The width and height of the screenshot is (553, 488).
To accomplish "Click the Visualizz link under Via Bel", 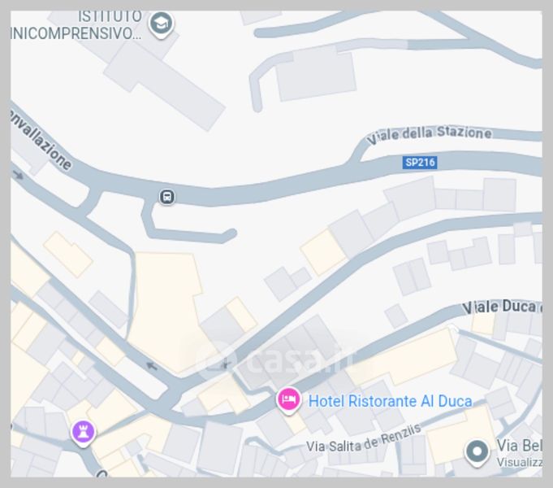I will [519, 462].
